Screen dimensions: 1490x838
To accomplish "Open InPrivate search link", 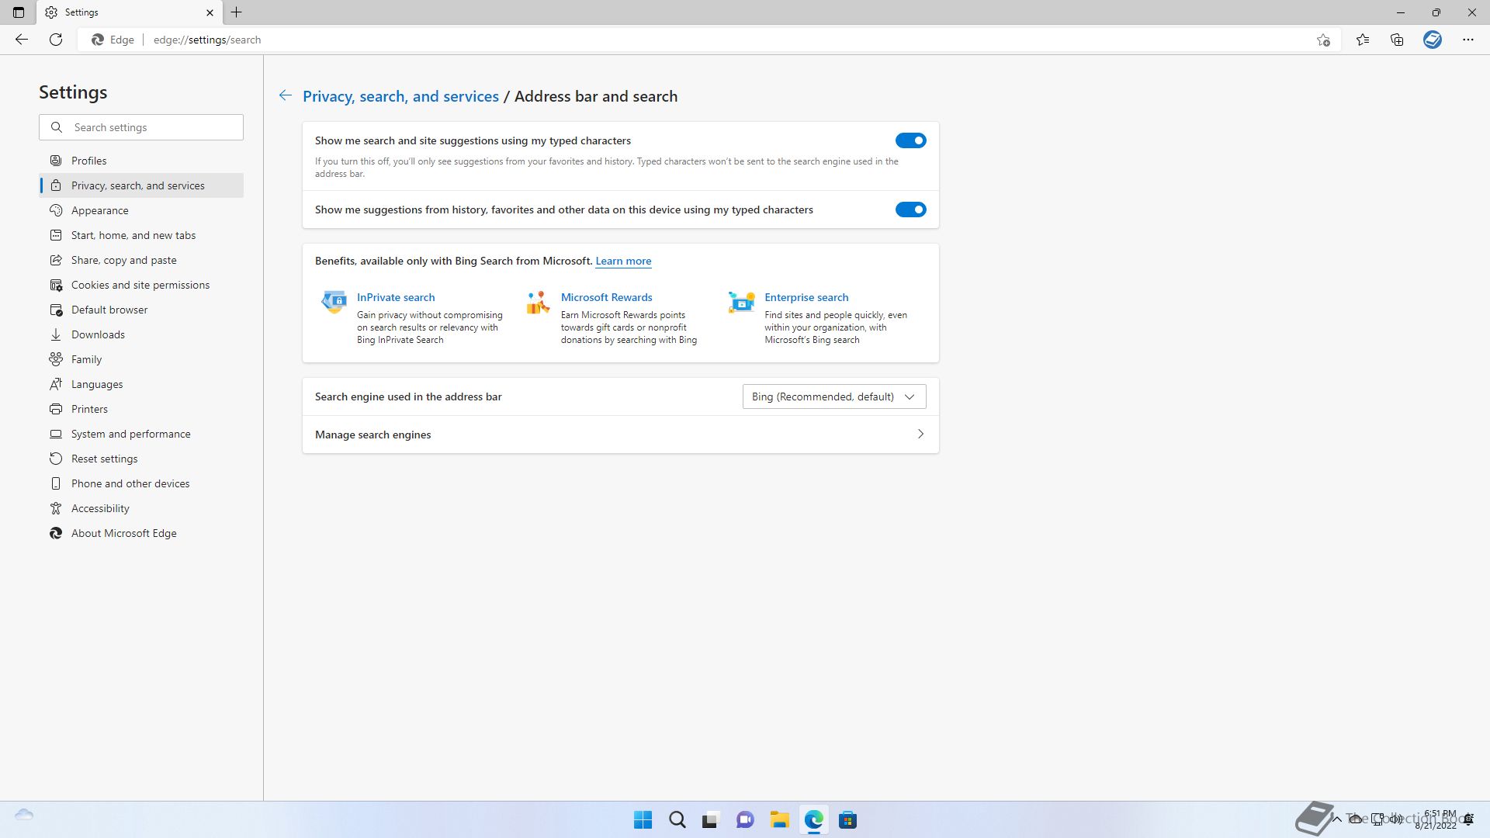I will [396, 297].
